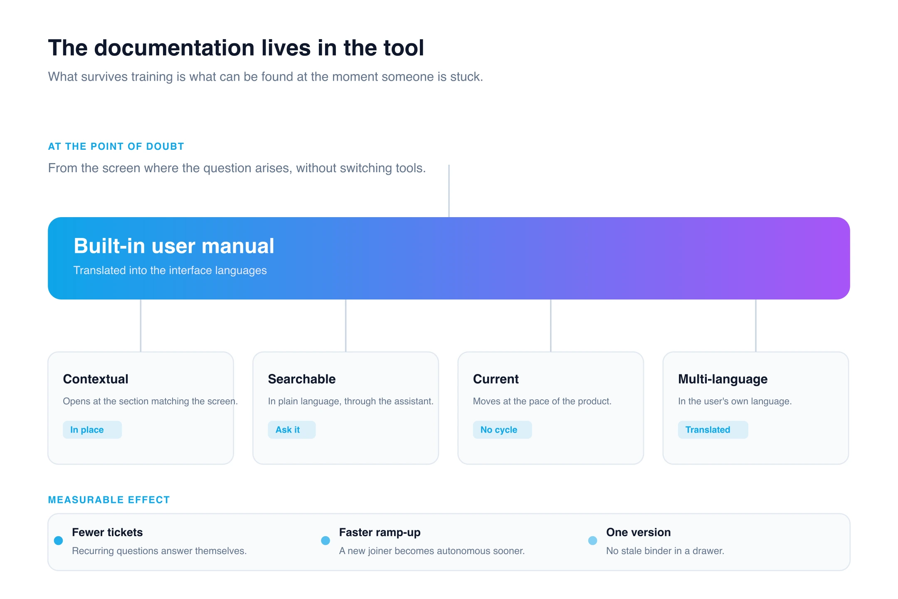
Task: Click the blue dot beside Fewer tickets
Action: point(59,540)
